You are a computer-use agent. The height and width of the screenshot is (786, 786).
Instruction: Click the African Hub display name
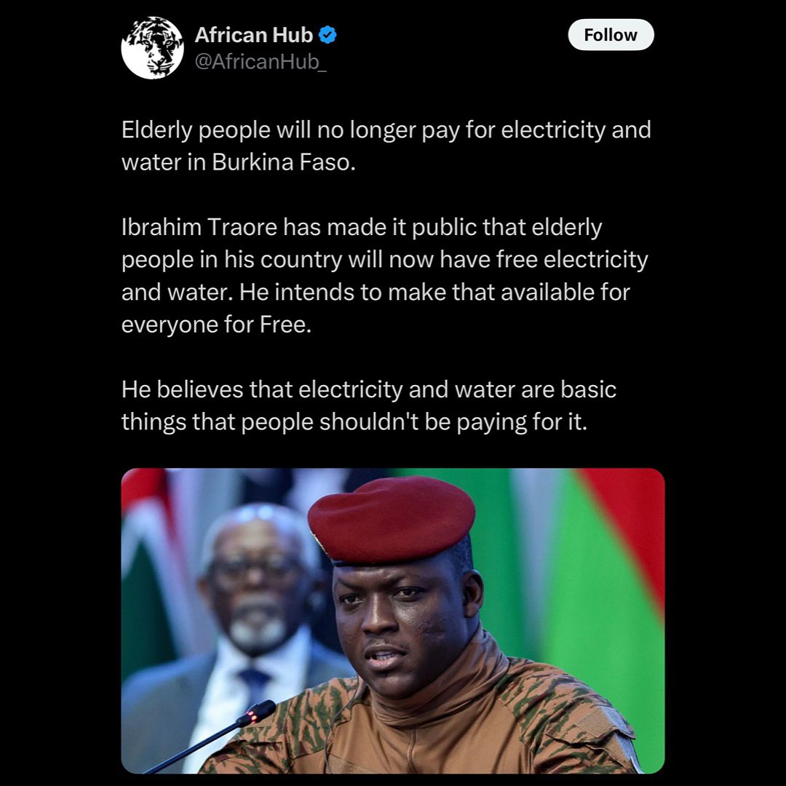[254, 35]
